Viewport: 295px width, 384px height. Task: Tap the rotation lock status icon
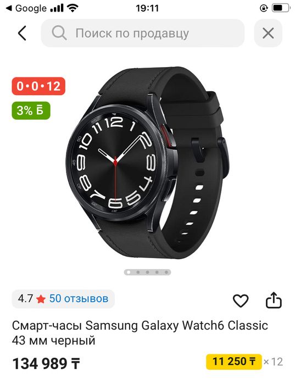[264, 8]
